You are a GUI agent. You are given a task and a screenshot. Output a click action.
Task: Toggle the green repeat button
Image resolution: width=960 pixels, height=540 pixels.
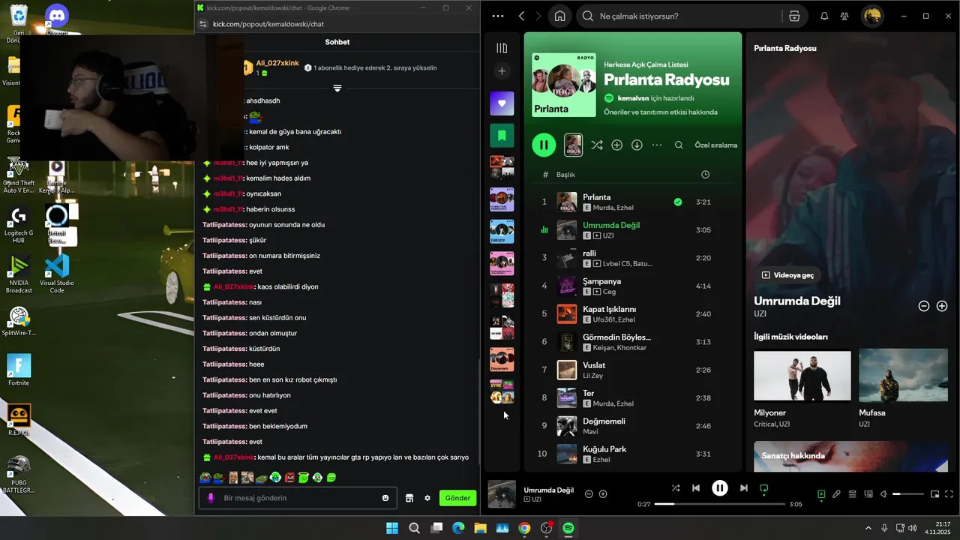point(764,488)
